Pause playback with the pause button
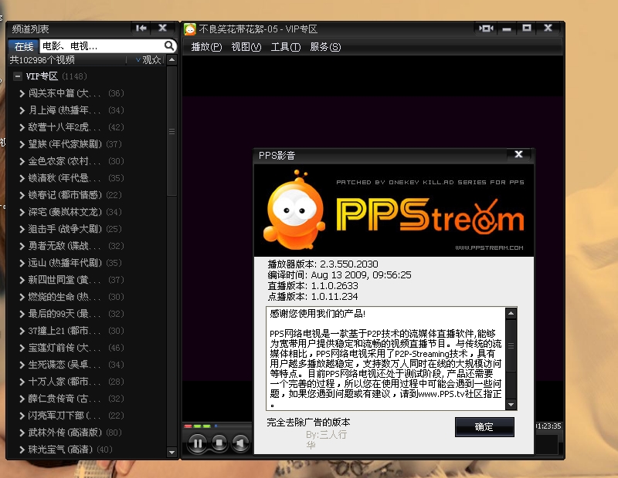Image resolution: width=618 pixels, height=478 pixels. [x=198, y=443]
